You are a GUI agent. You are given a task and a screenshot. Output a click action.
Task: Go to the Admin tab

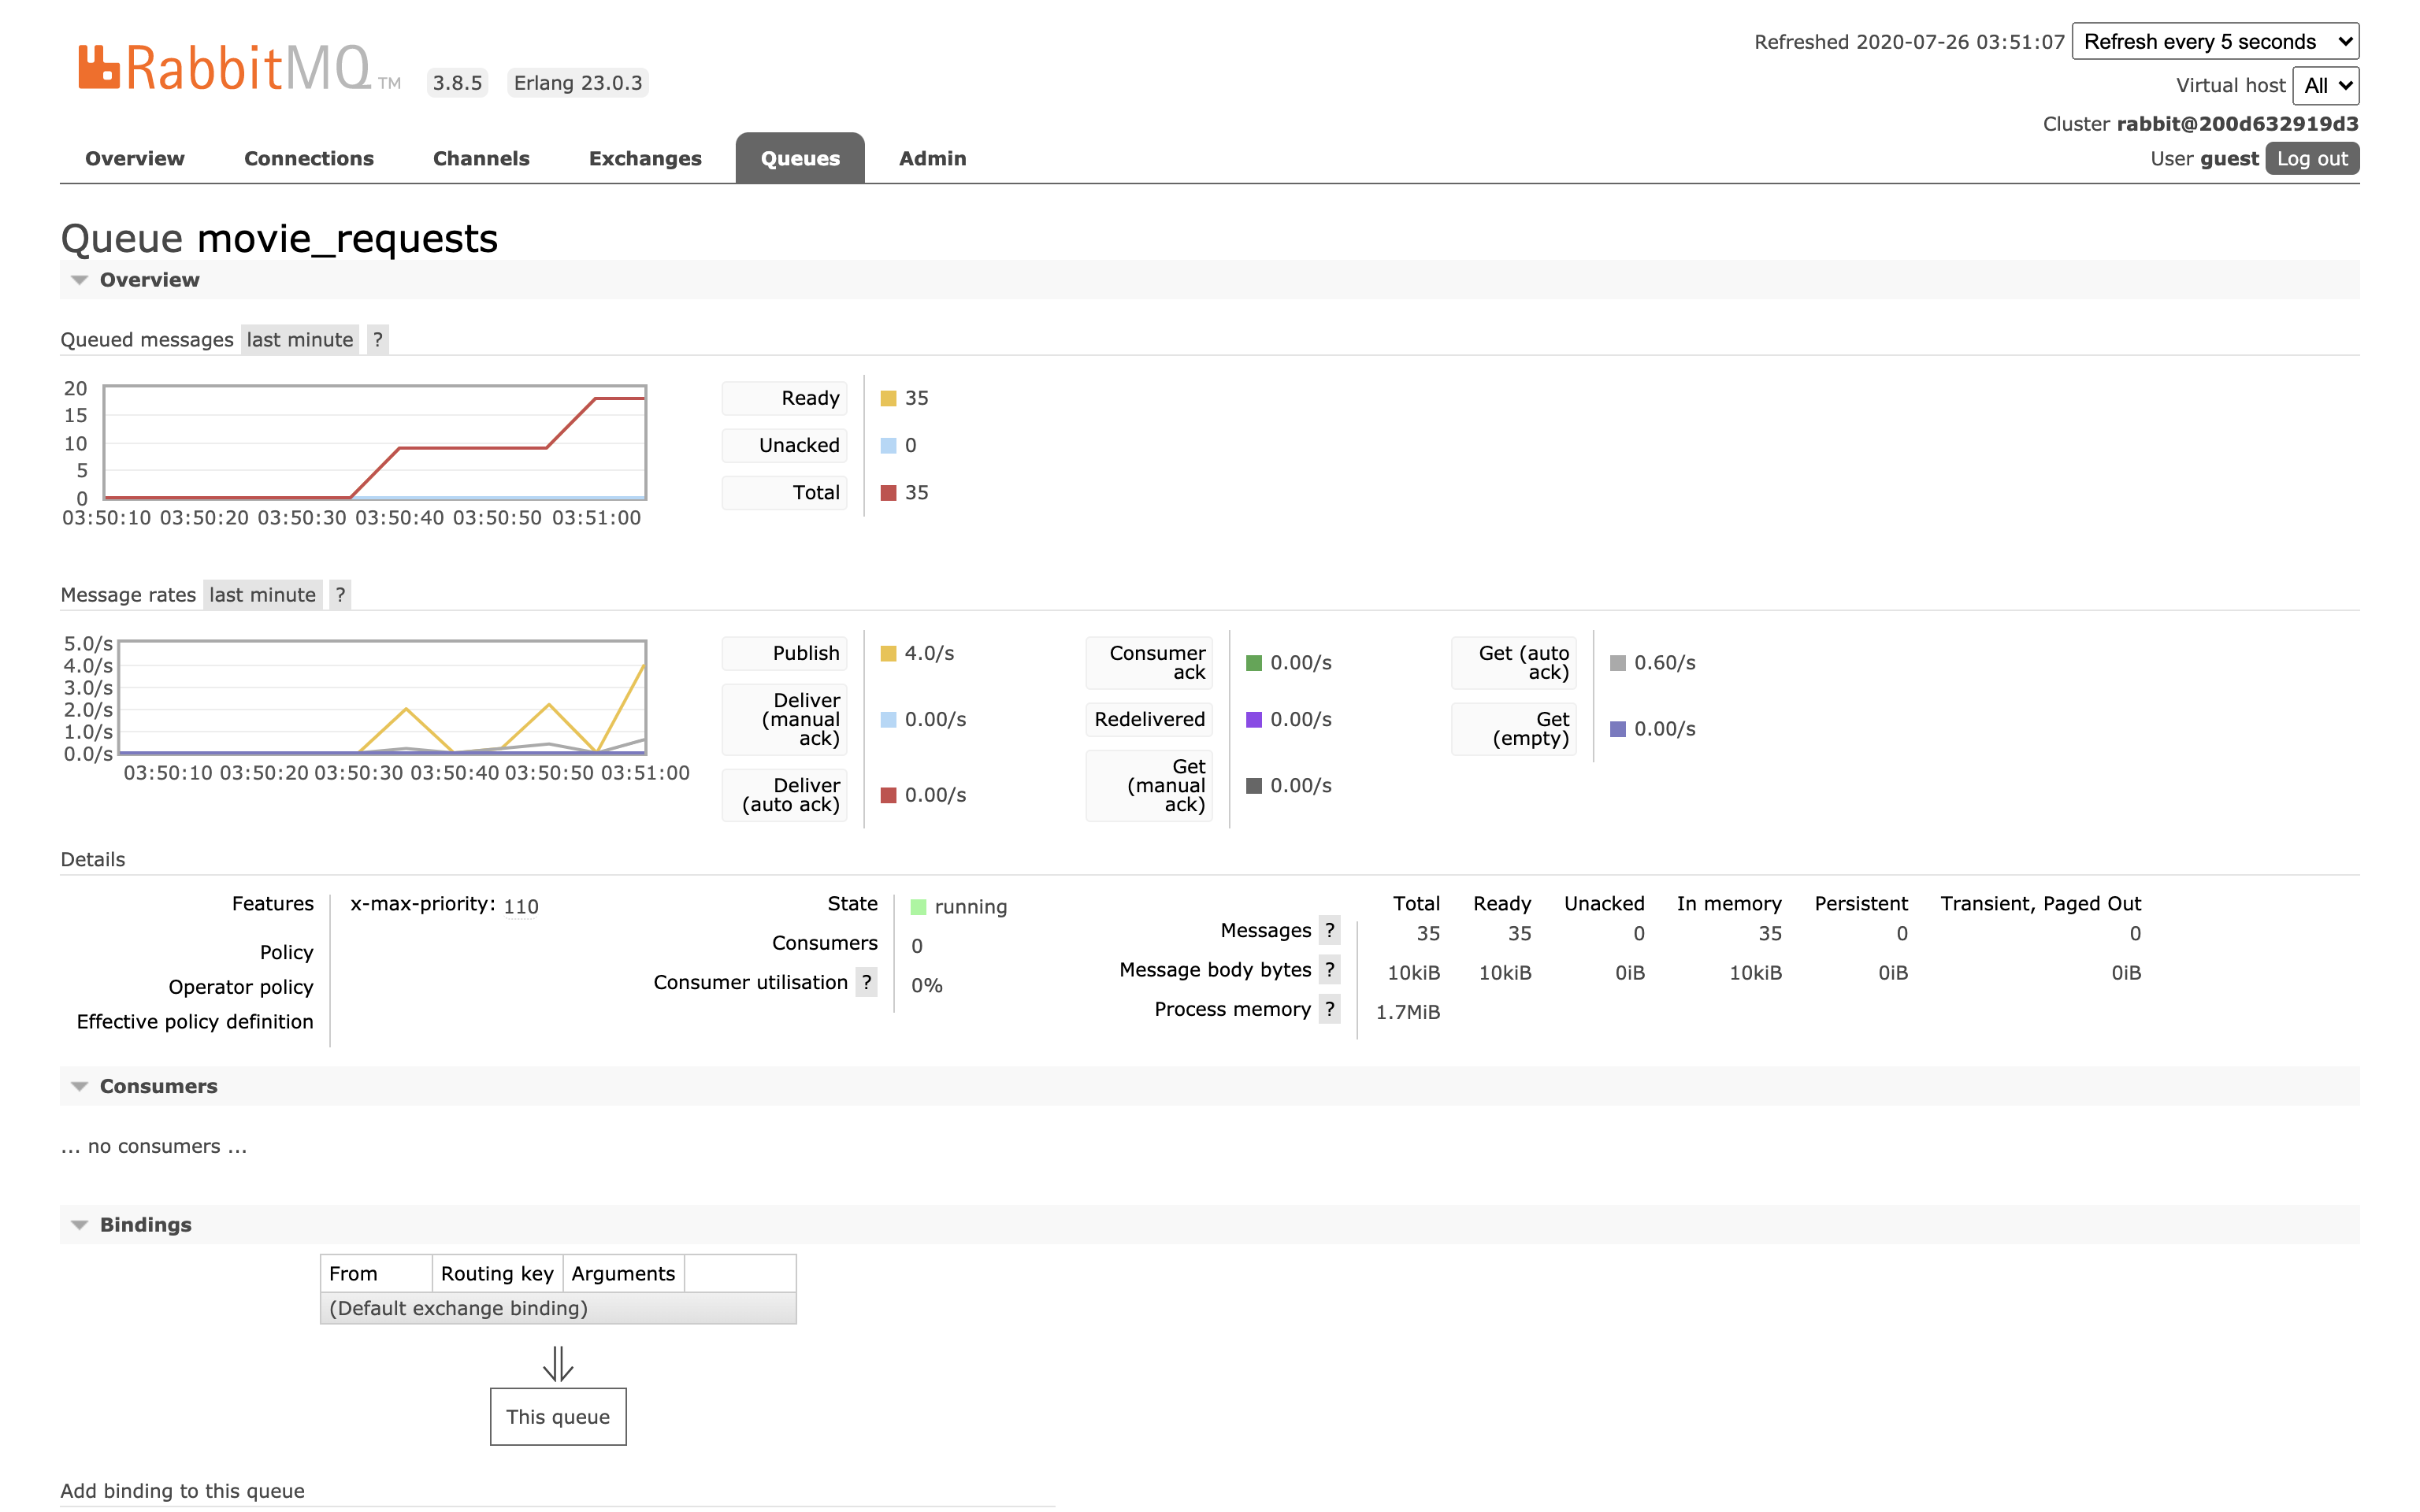tap(932, 158)
